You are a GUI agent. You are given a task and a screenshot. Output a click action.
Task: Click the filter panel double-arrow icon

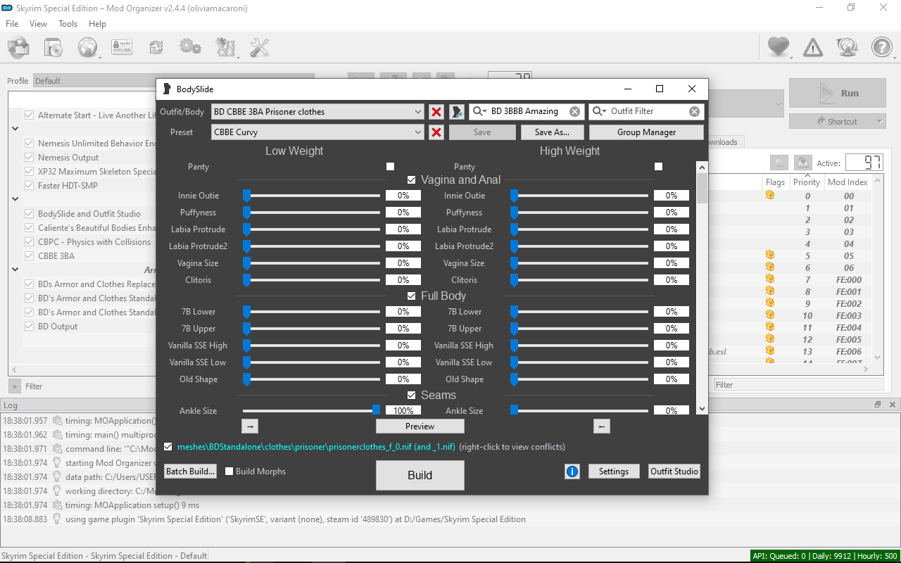pyautogui.click(x=15, y=386)
